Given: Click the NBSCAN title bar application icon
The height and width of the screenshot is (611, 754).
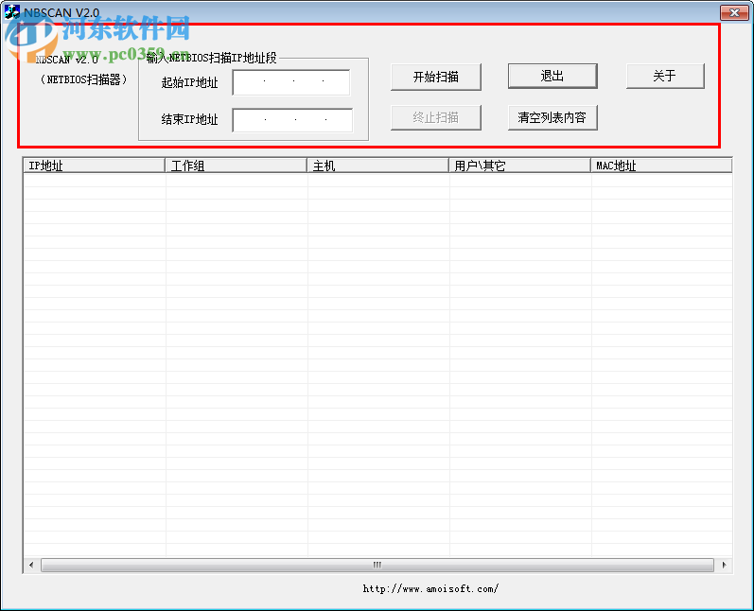Looking at the screenshot, I should pos(12,11).
